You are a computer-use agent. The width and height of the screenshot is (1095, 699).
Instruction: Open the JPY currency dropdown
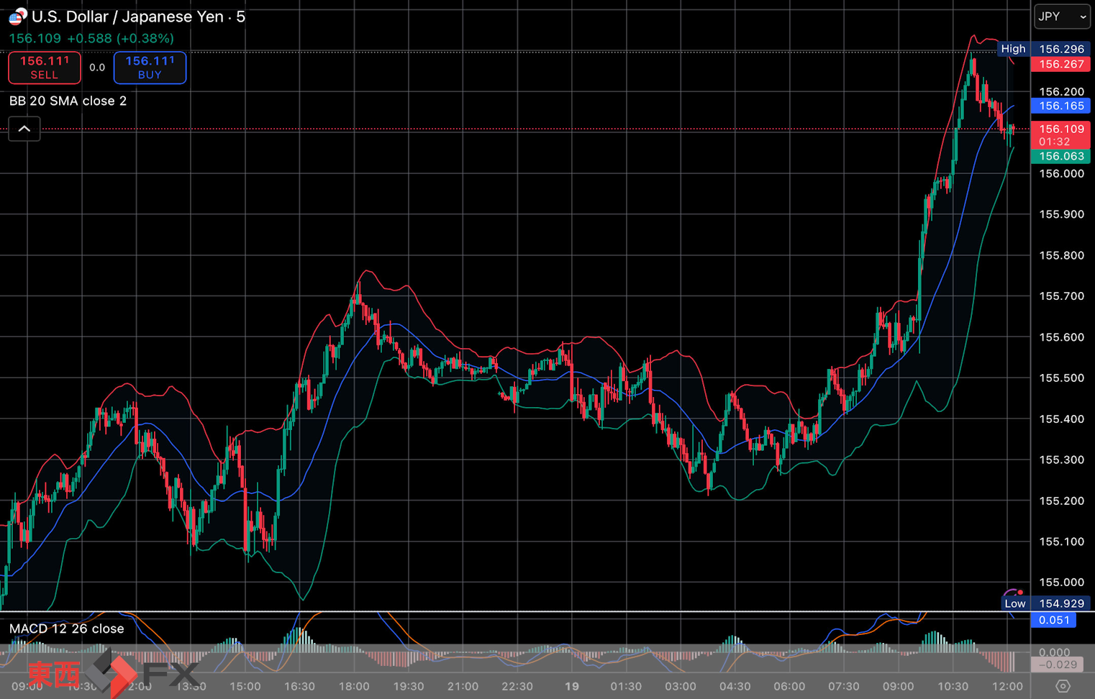[x=1062, y=17]
